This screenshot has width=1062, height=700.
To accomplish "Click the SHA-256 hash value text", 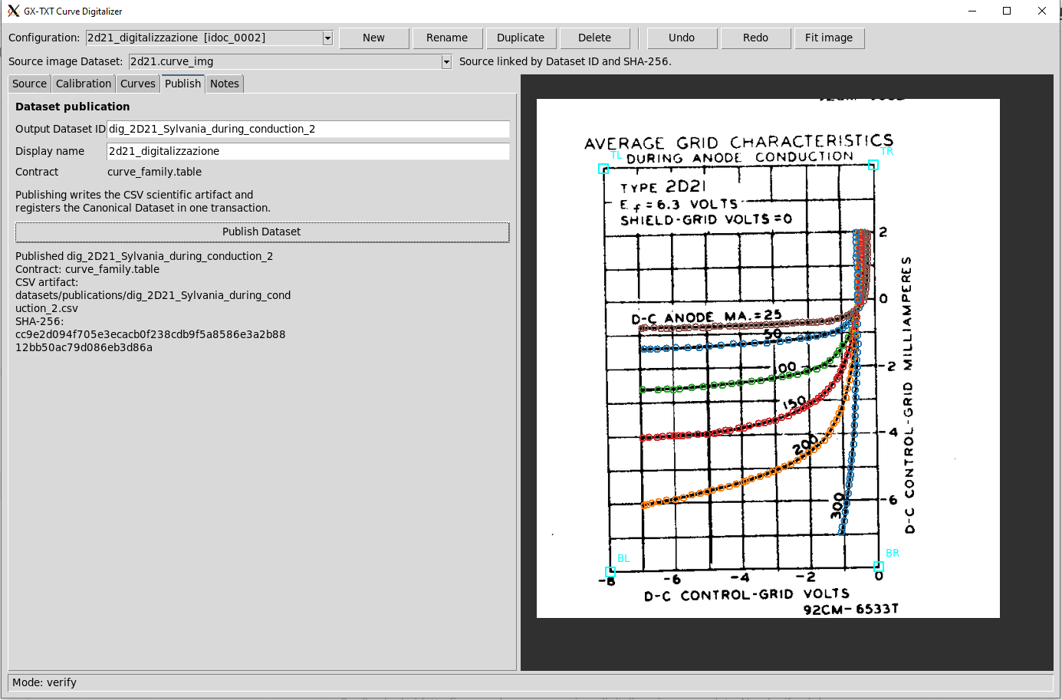I will tap(150, 341).
